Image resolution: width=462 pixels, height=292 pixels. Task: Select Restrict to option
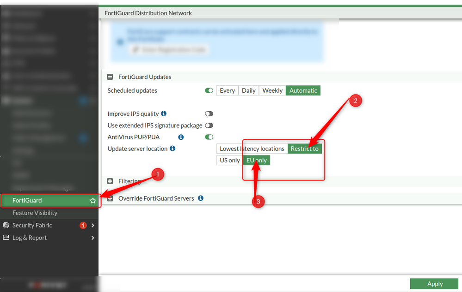pyautogui.click(x=305, y=149)
